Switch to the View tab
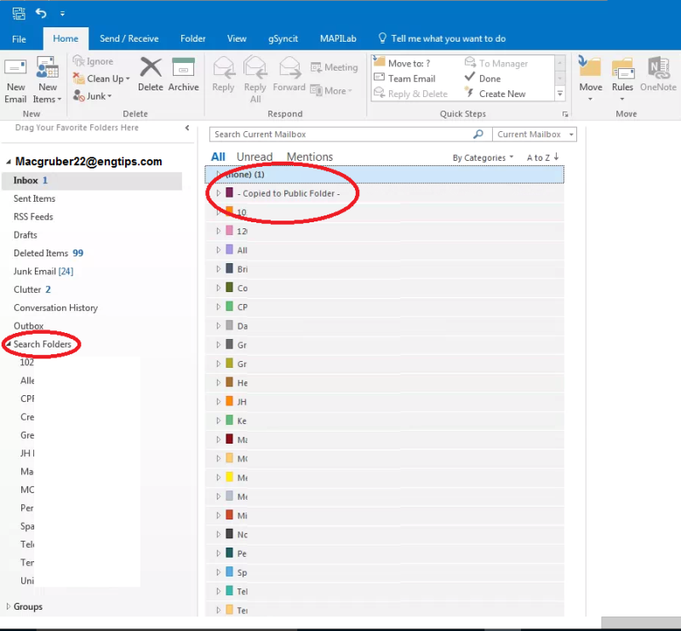Viewport: 681px width, 631px height. click(x=237, y=38)
